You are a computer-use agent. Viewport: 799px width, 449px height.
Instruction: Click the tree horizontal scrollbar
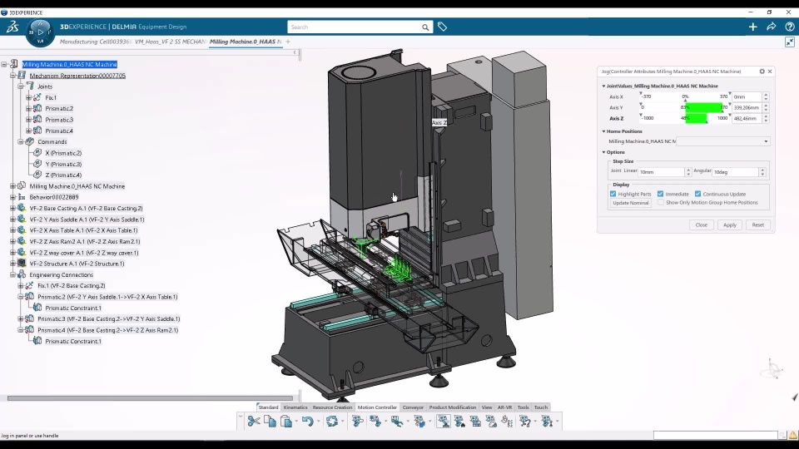pos(151,398)
